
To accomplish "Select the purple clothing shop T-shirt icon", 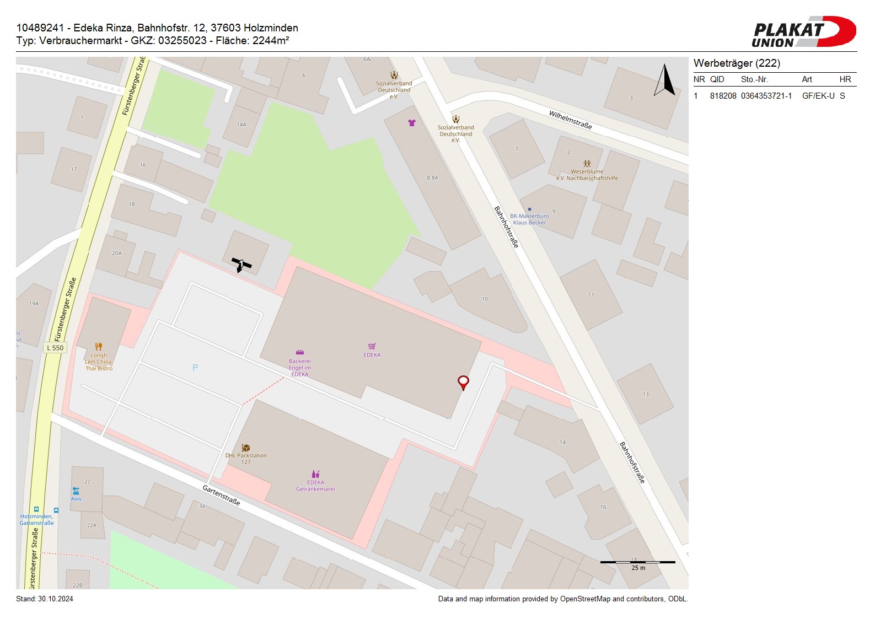I will pos(411,123).
